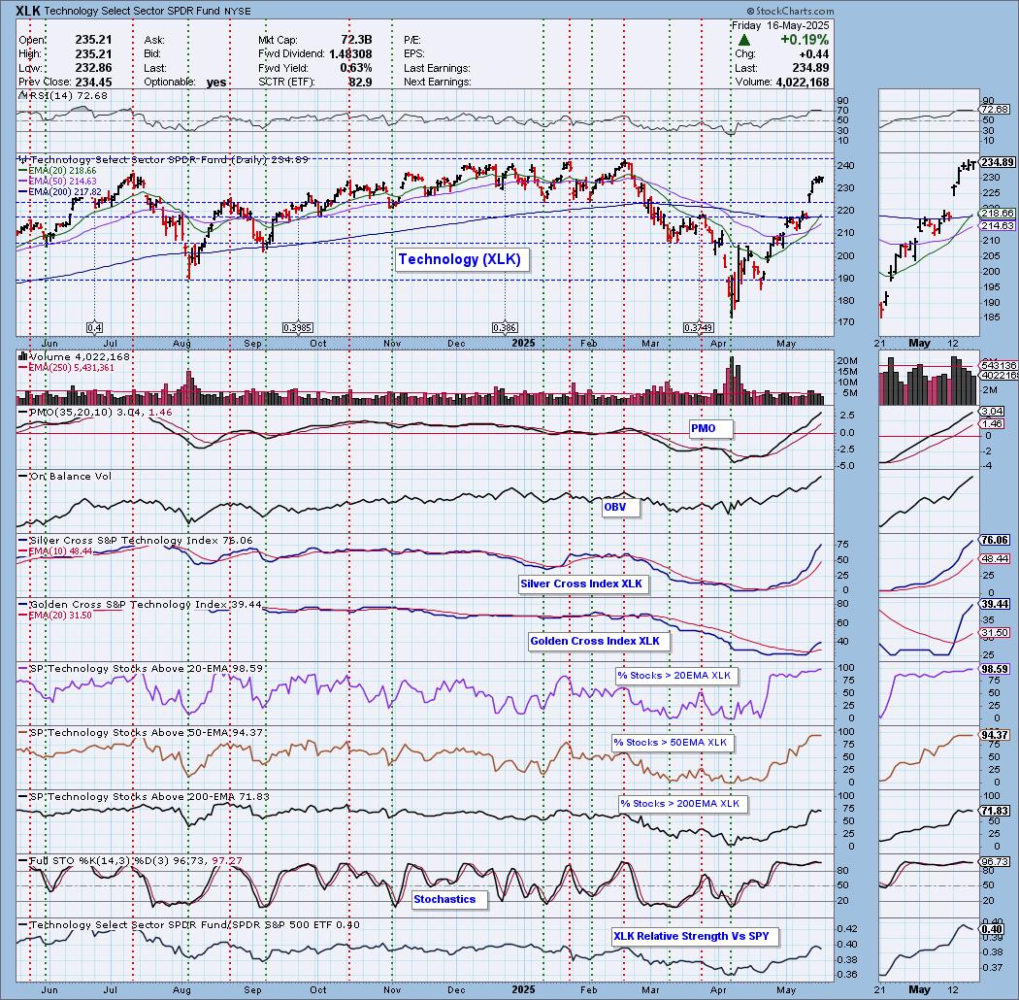Click the date Friday 16-May-2025

coord(780,25)
